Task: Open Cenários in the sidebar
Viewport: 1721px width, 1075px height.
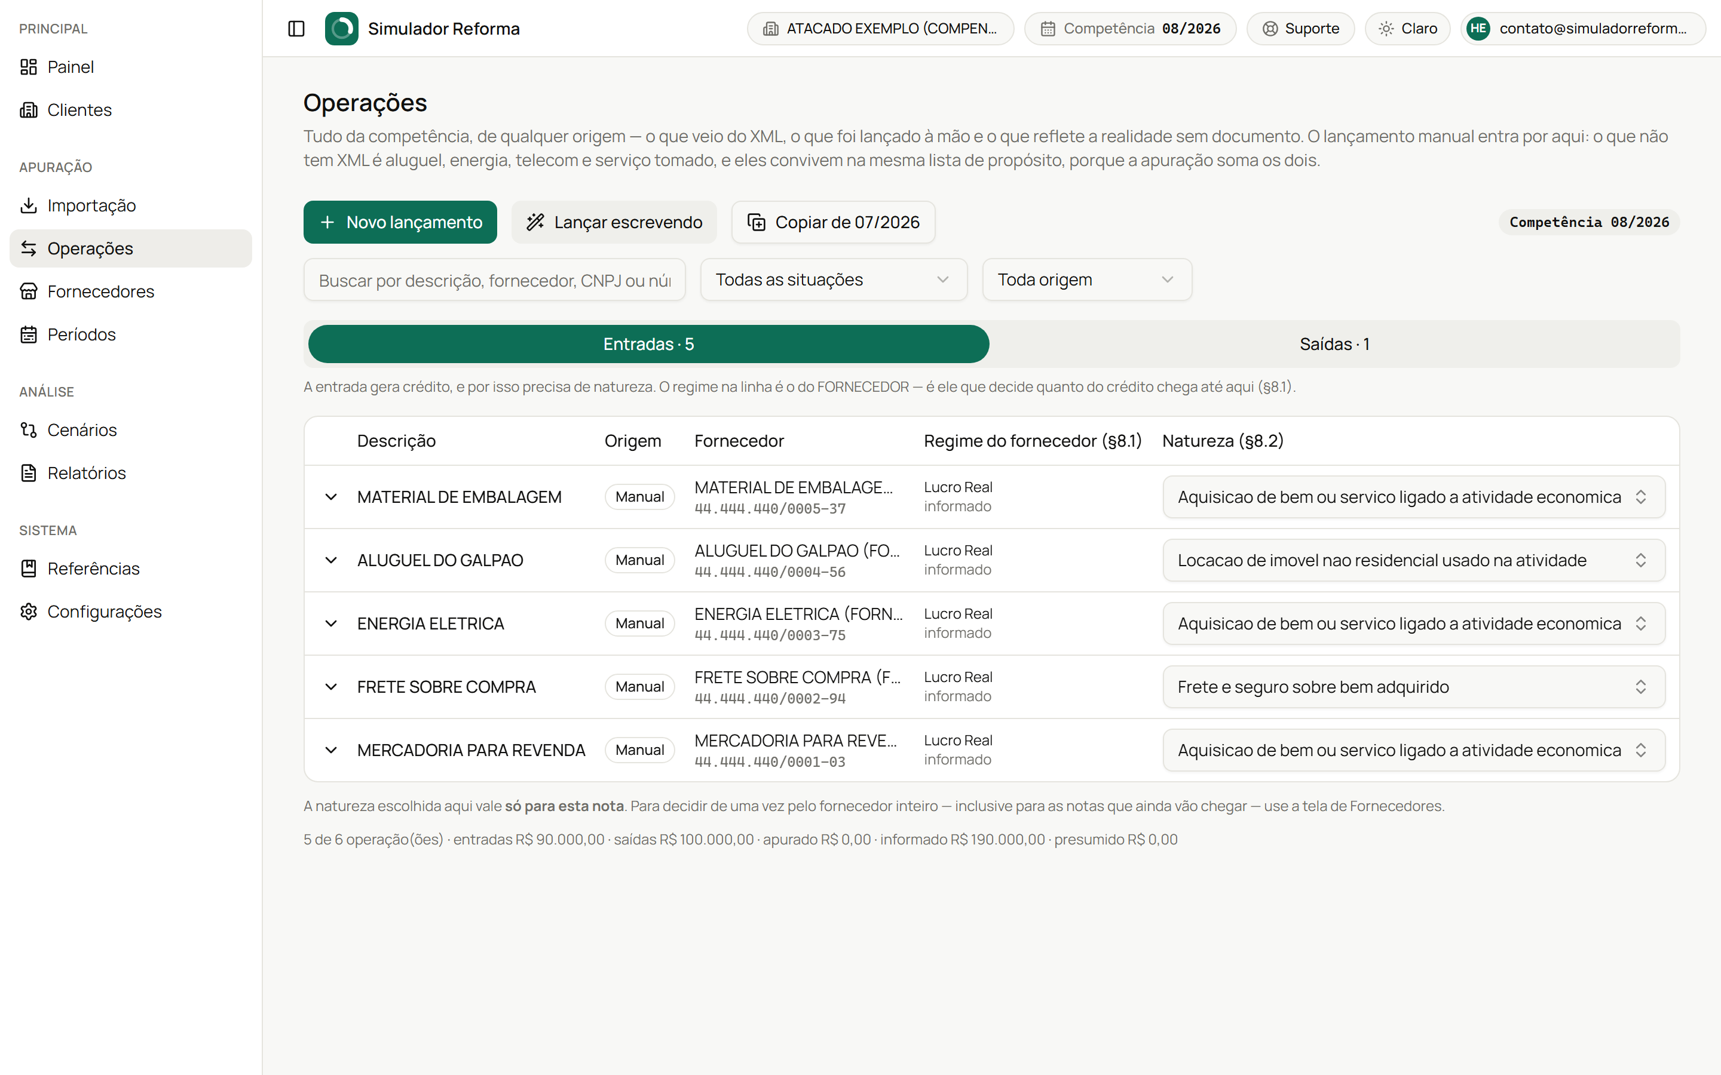Action: point(131,430)
